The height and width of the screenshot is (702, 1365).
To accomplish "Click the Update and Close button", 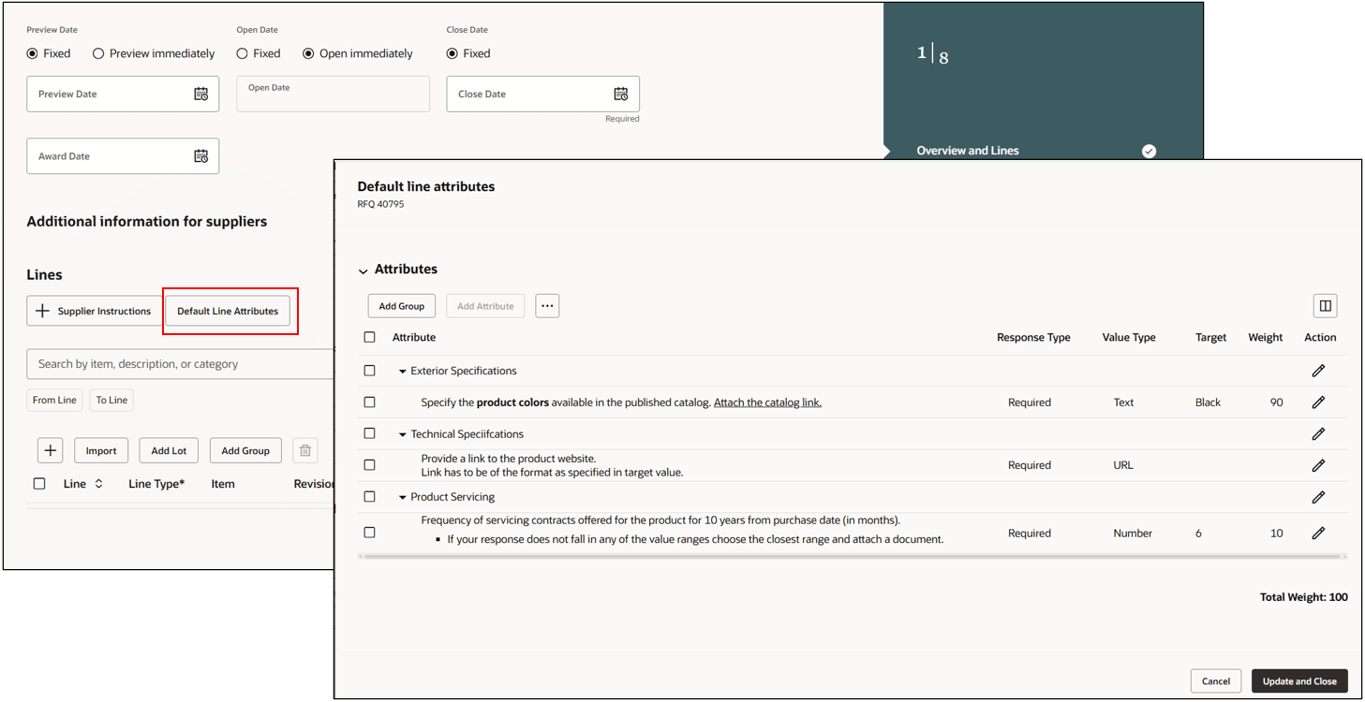I will [x=1299, y=680].
